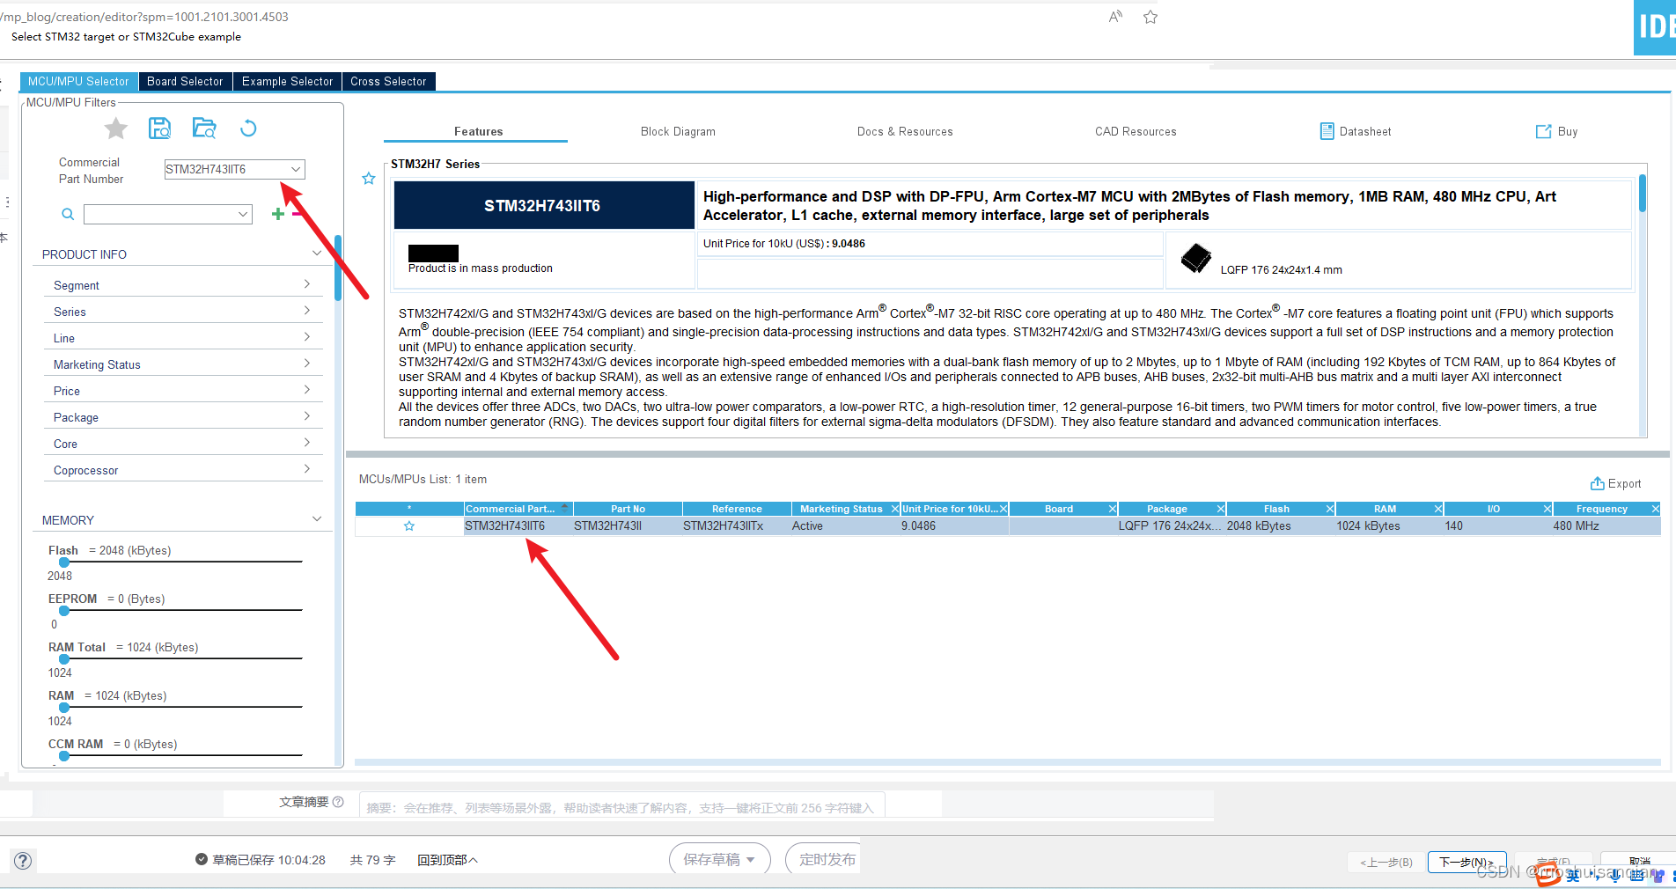Click the Datasheet document icon
Image resolution: width=1676 pixels, height=889 pixels.
pyautogui.click(x=1327, y=131)
